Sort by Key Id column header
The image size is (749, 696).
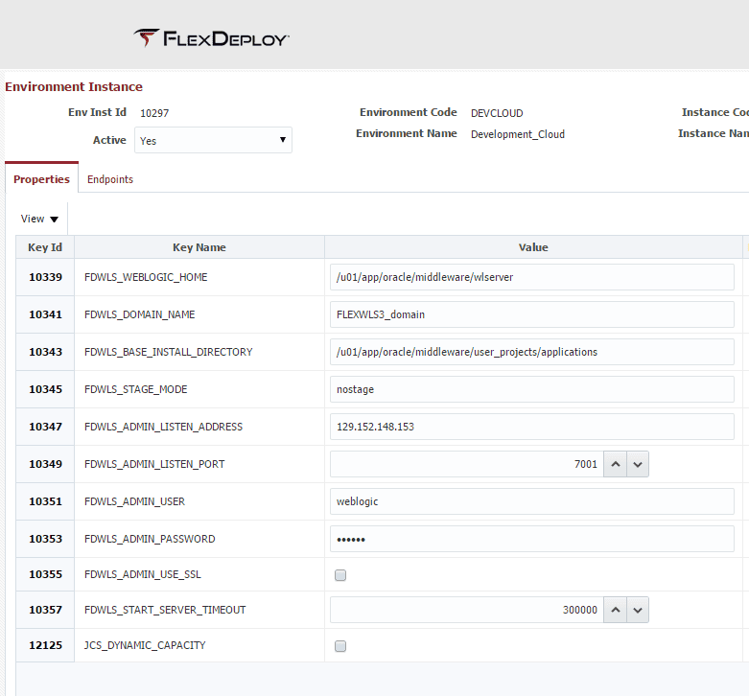point(45,247)
